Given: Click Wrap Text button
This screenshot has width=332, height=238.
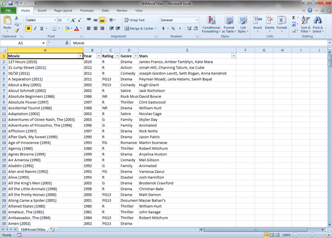Looking at the screenshot, I should pyautogui.click(x=135, y=20).
